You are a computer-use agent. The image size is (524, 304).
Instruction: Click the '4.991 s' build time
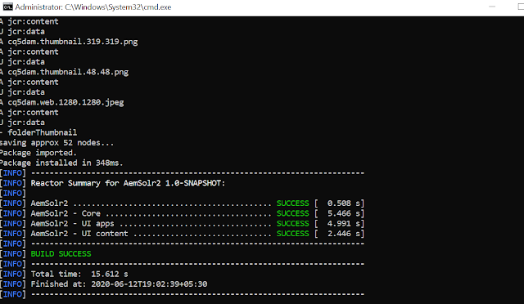coord(344,224)
